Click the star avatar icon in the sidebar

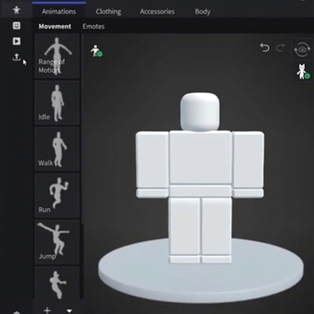[17, 10]
